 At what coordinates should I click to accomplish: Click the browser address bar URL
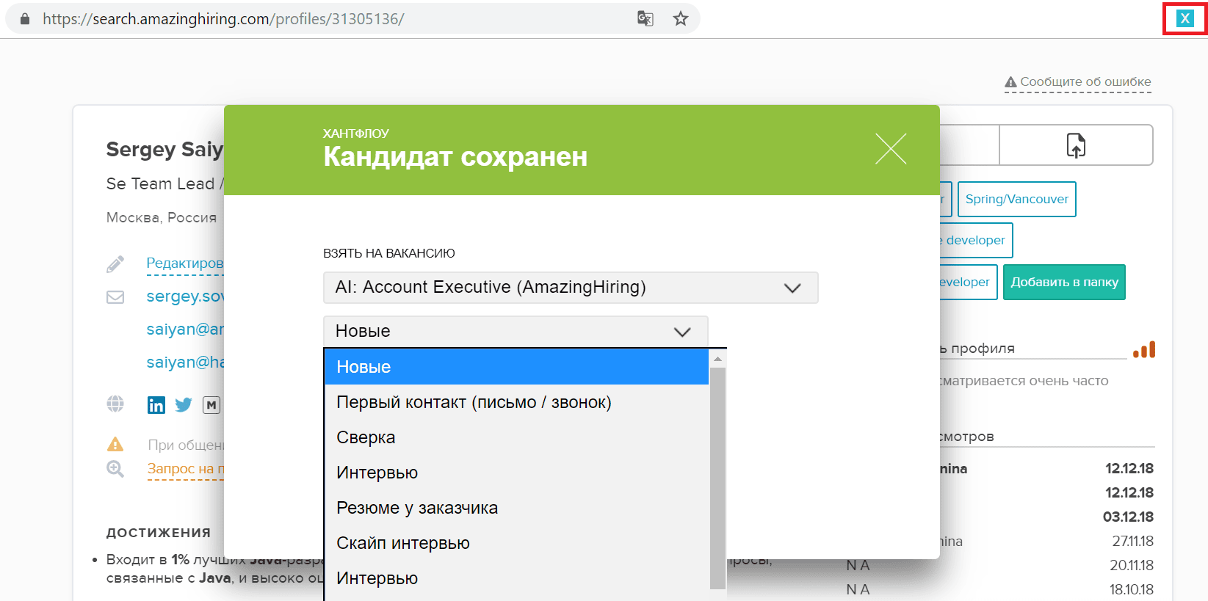223,19
